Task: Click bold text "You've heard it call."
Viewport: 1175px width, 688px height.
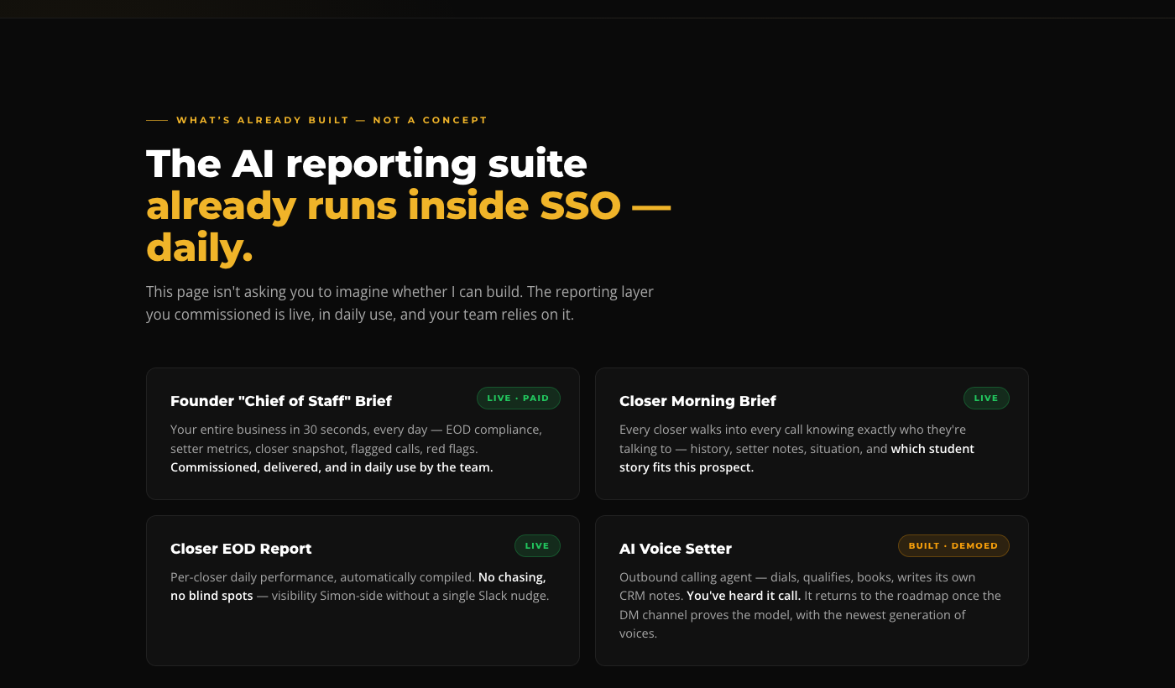Action: point(744,596)
